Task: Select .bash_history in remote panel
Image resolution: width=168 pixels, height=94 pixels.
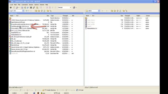Action: coord(91,20)
